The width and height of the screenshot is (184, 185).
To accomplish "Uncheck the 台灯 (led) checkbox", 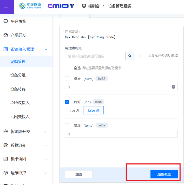I will coord(67,102).
